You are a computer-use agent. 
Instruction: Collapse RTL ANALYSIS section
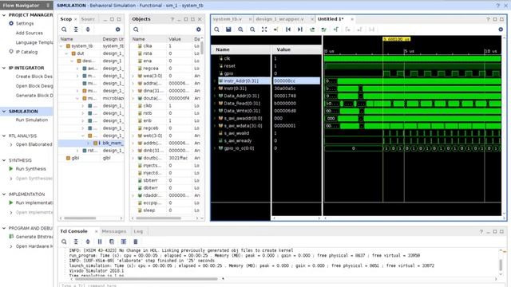click(x=4, y=136)
